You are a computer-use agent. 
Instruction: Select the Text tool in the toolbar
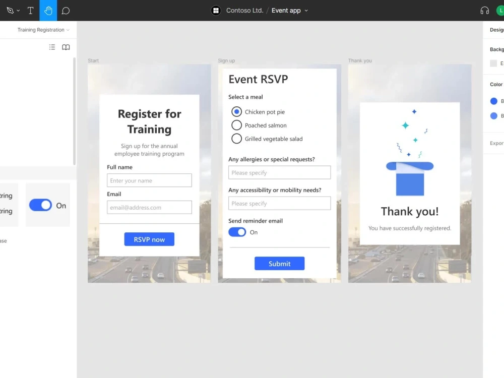point(30,10)
